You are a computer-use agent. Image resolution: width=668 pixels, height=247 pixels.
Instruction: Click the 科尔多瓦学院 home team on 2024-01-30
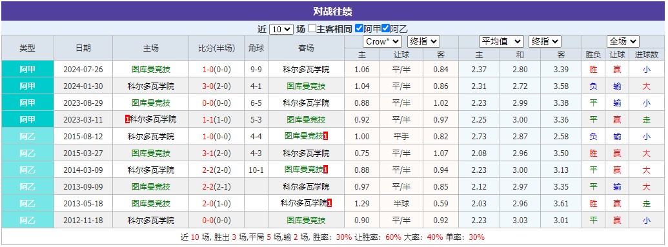(x=151, y=86)
